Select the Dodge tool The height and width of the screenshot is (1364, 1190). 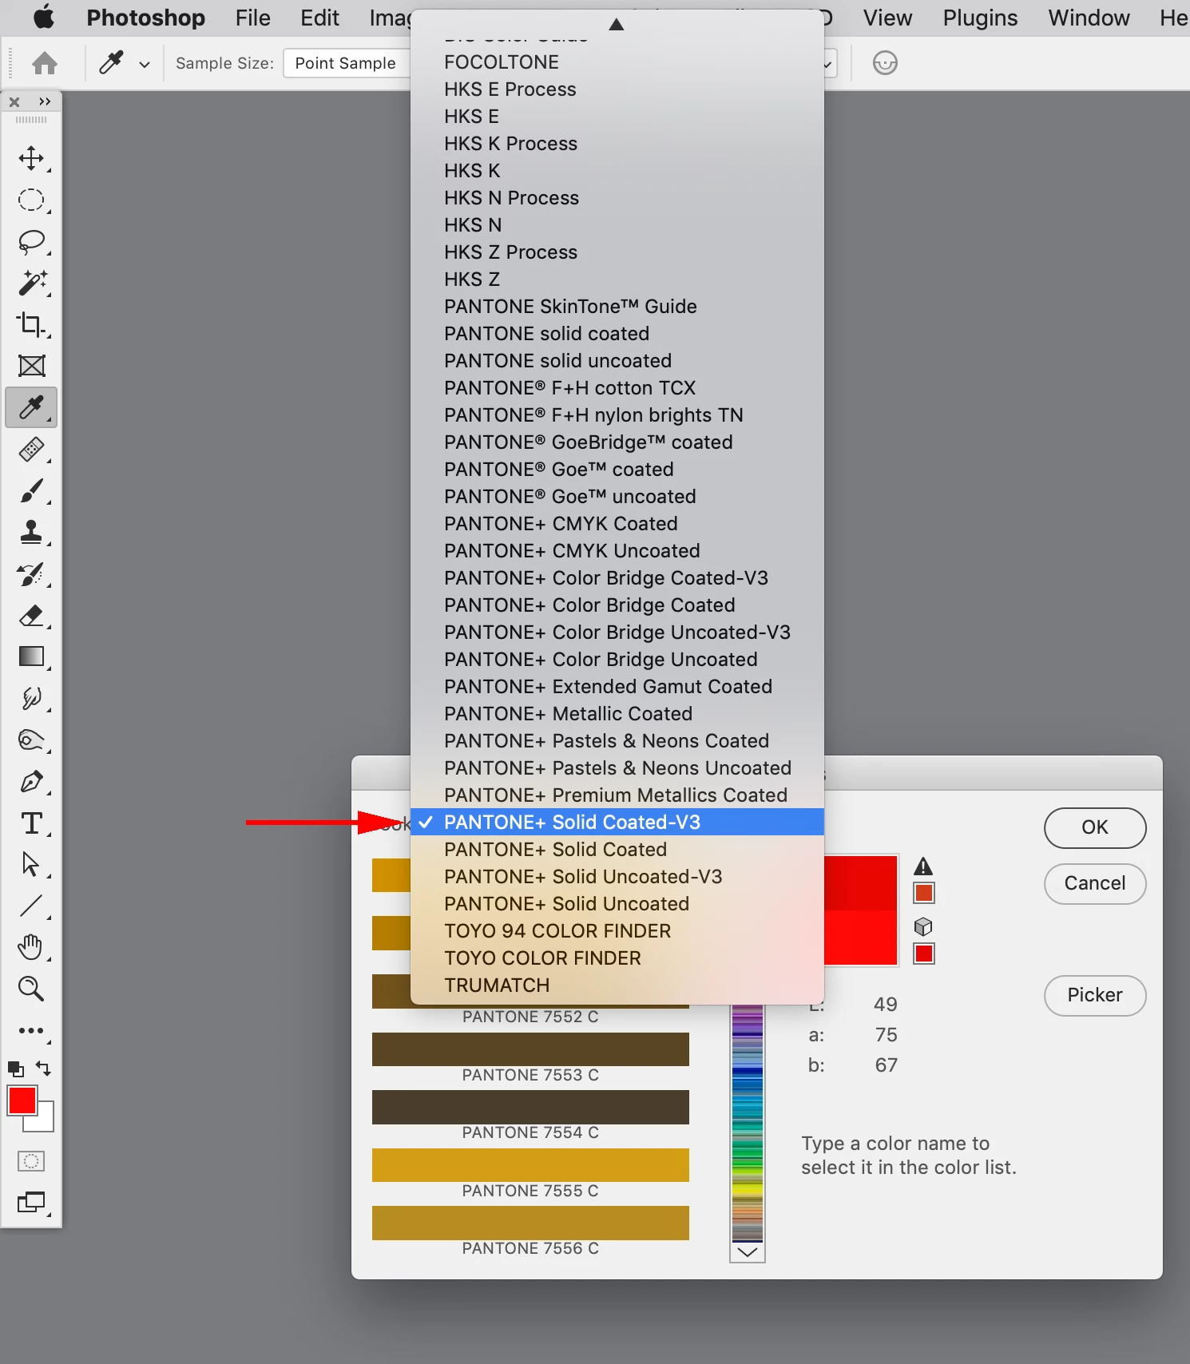(x=31, y=739)
